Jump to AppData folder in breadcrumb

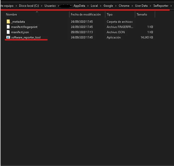click(79, 6)
